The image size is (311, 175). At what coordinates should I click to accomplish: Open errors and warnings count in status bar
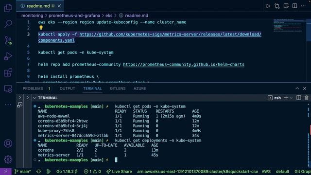pos(92,172)
